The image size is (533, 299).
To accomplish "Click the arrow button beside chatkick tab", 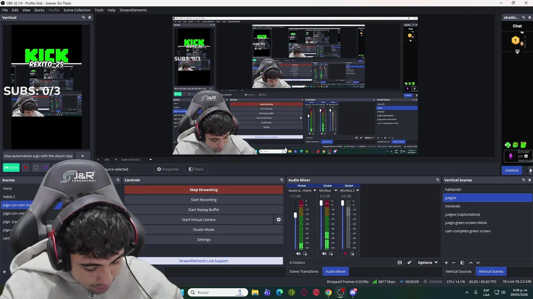I will [531, 170].
